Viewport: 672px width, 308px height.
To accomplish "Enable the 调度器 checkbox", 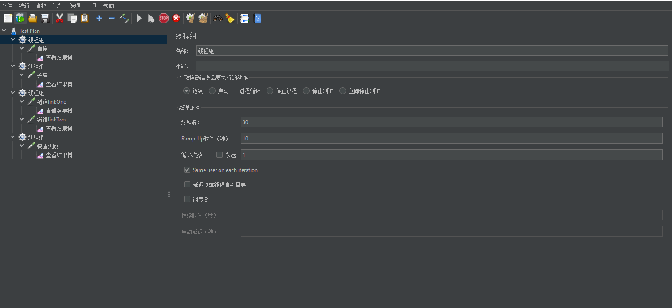I will [x=187, y=199].
